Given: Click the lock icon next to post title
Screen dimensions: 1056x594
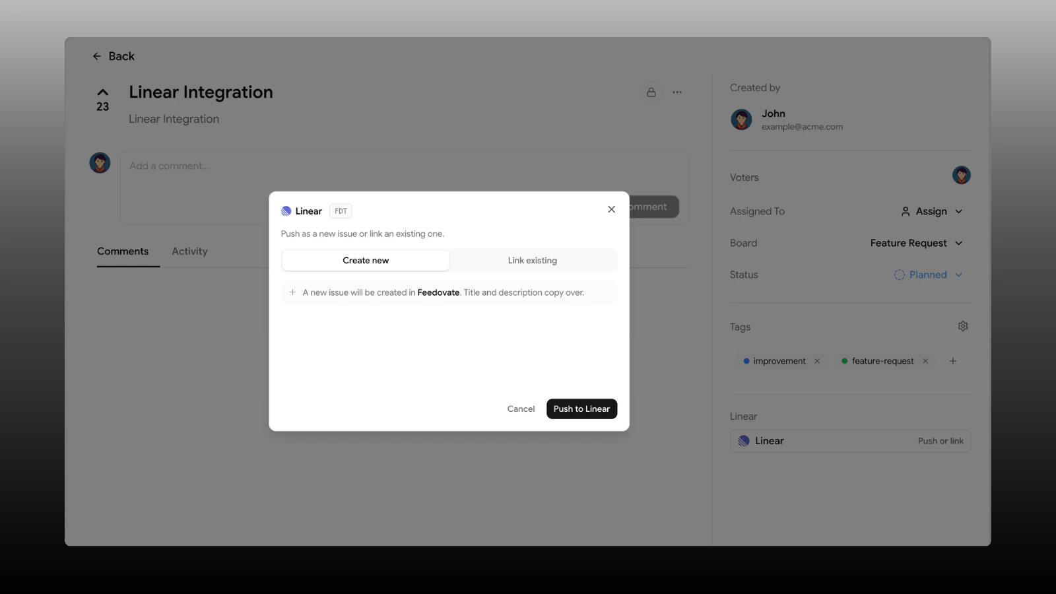Looking at the screenshot, I should (x=651, y=92).
